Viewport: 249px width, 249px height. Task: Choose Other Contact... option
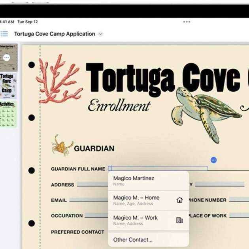tap(133, 240)
